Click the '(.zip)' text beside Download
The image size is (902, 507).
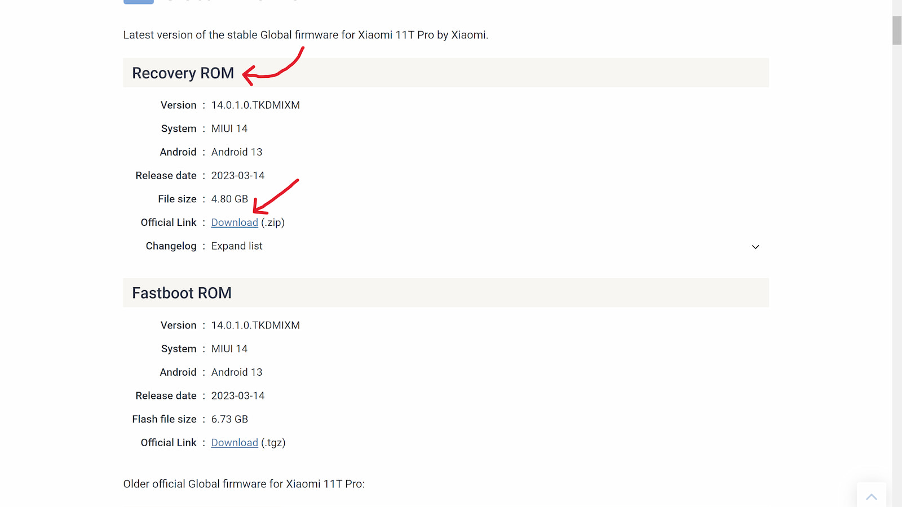pos(273,223)
